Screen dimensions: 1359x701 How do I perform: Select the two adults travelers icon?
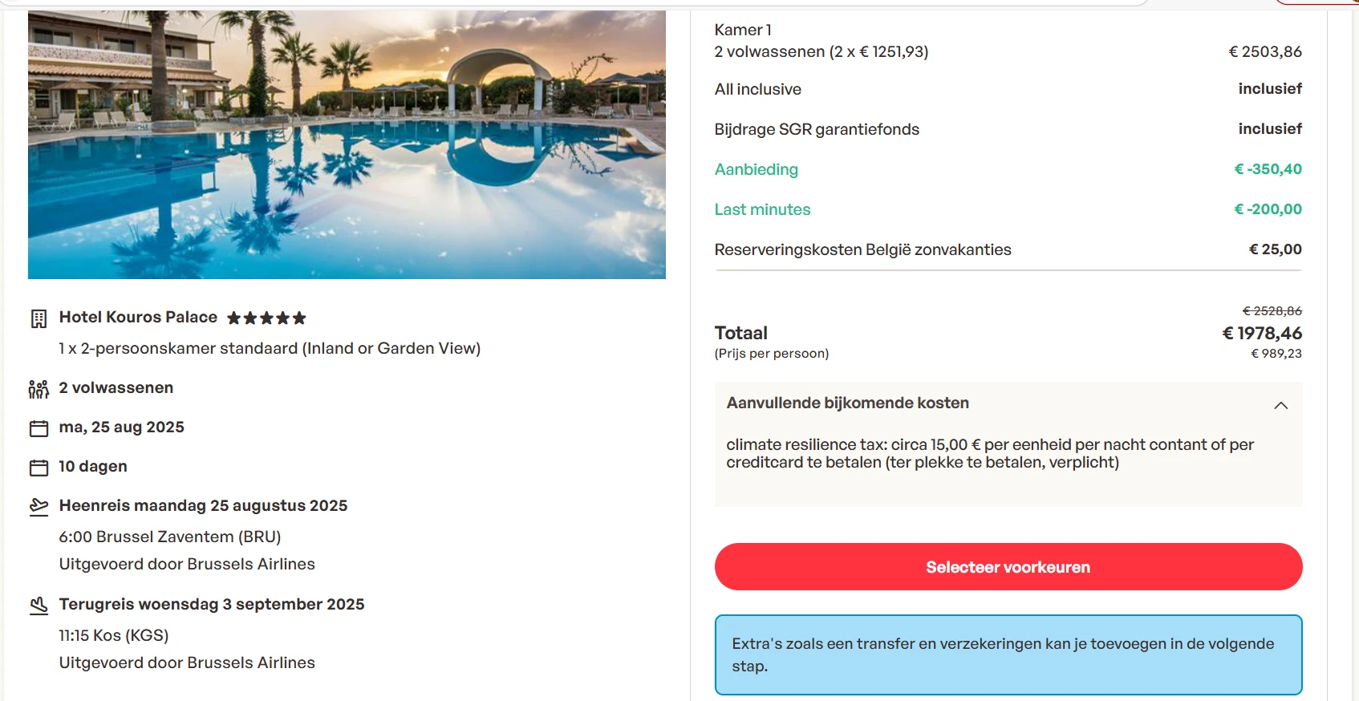(38, 388)
